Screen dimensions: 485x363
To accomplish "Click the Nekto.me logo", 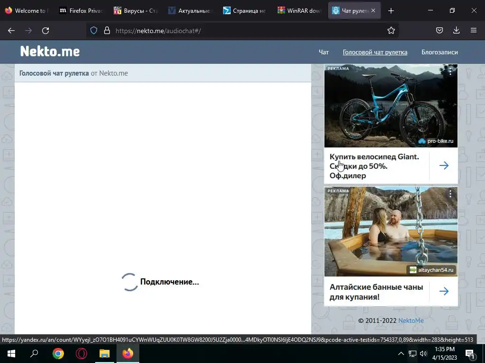I will 50,52.
